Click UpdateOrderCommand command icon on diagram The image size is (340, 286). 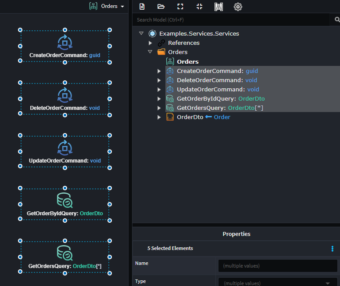click(65, 148)
